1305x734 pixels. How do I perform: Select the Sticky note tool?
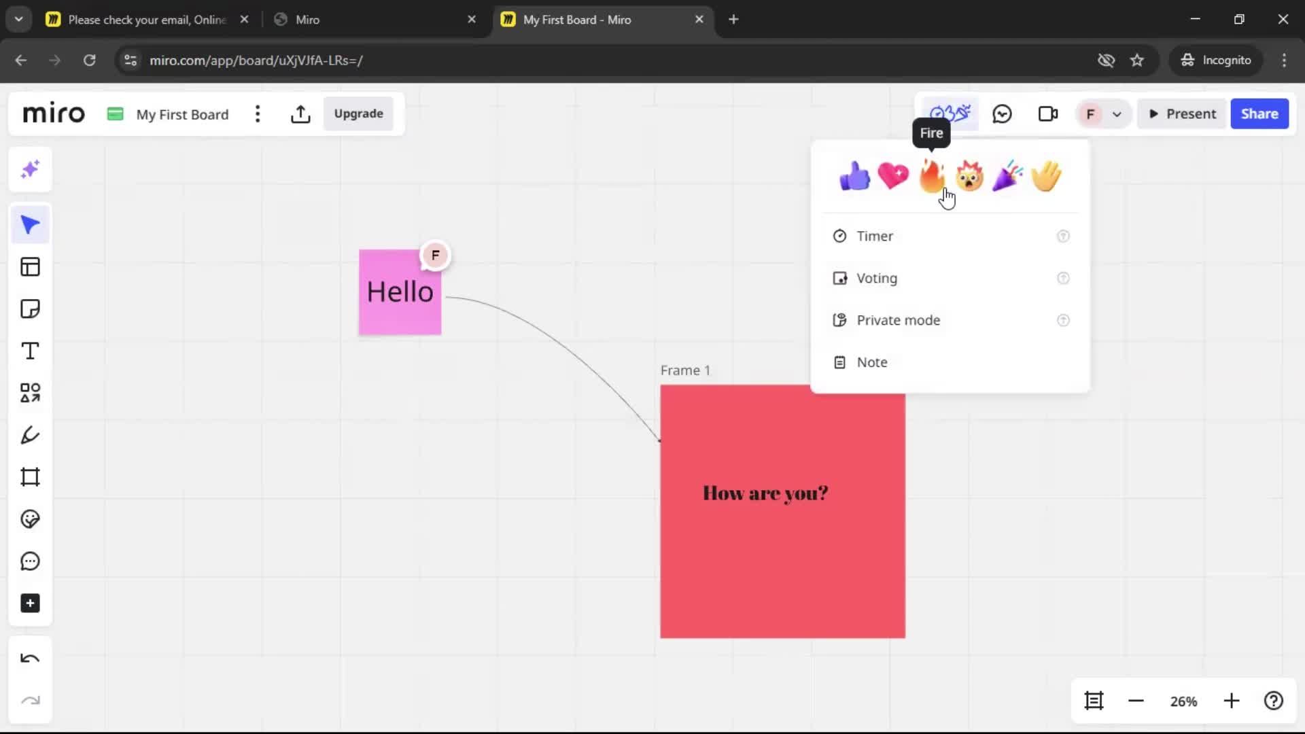pos(30,309)
